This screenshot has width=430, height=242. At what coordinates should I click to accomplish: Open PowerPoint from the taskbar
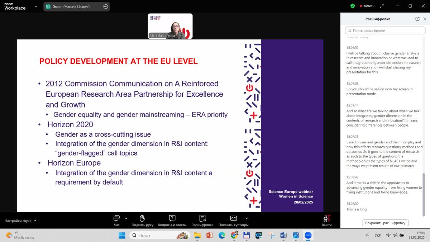(x=210, y=236)
